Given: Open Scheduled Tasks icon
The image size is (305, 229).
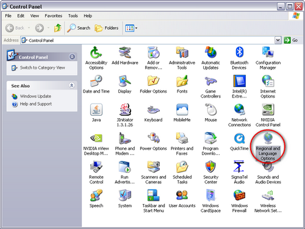Looking at the screenshot, I should (182, 167).
